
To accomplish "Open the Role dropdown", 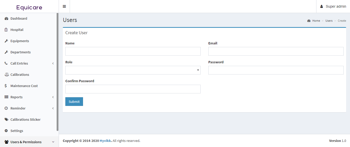I will tap(133, 70).
